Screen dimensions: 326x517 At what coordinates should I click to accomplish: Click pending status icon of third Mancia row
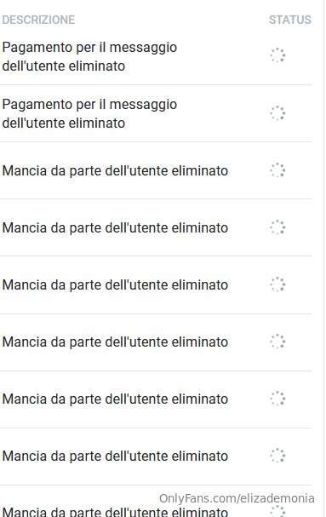(277, 284)
